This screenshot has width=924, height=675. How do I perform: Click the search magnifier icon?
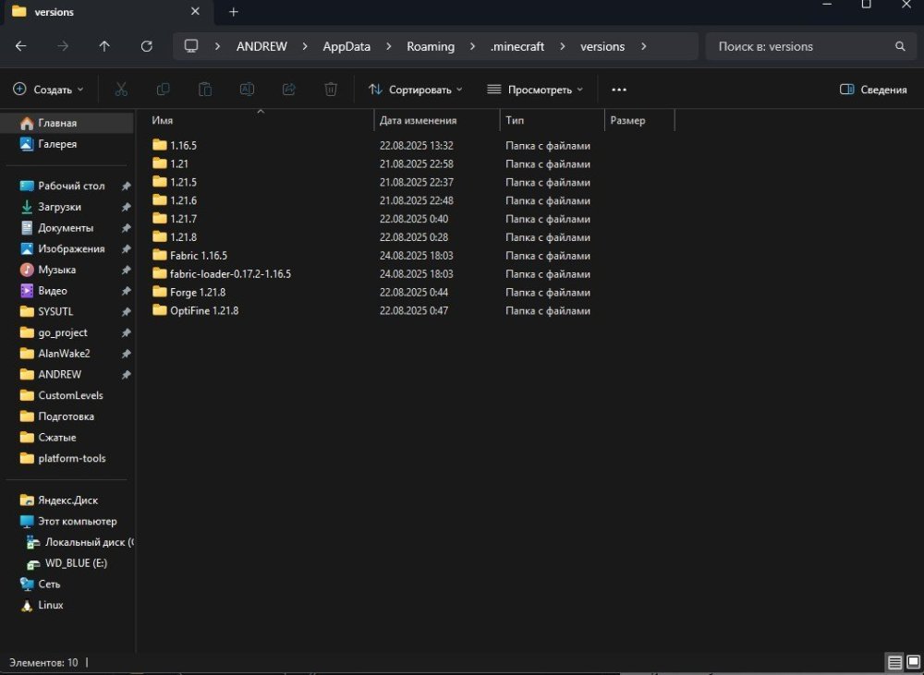click(900, 46)
